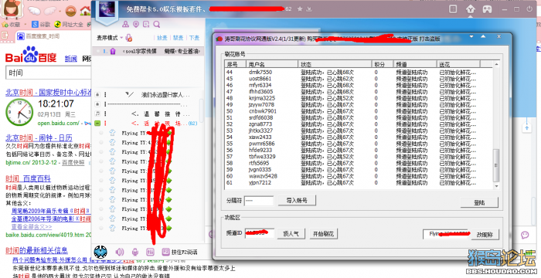Click the 收藏 favorites bookmark in browser
This screenshot has height=278, width=541.
tap(12, 25)
